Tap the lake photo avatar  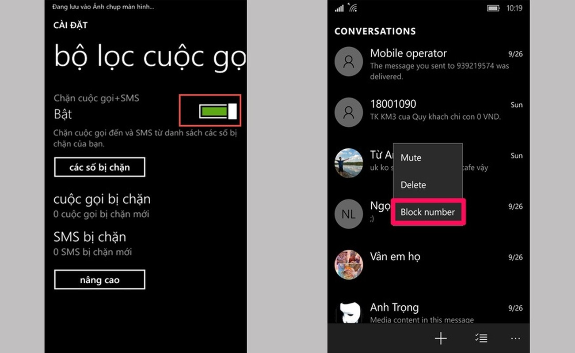pyautogui.click(x=349, y=163)
